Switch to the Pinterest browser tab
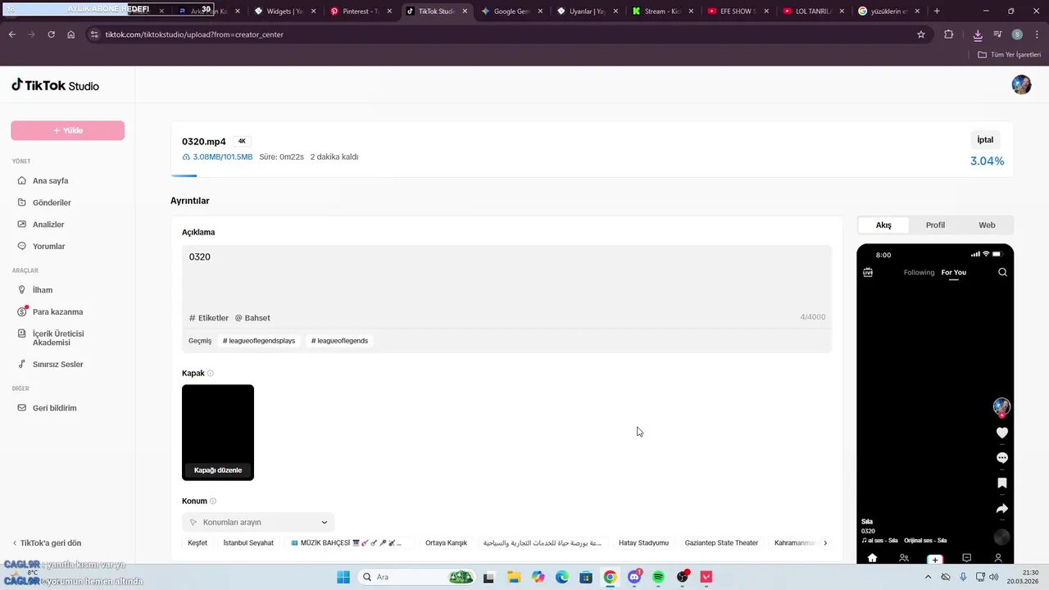 361,11
